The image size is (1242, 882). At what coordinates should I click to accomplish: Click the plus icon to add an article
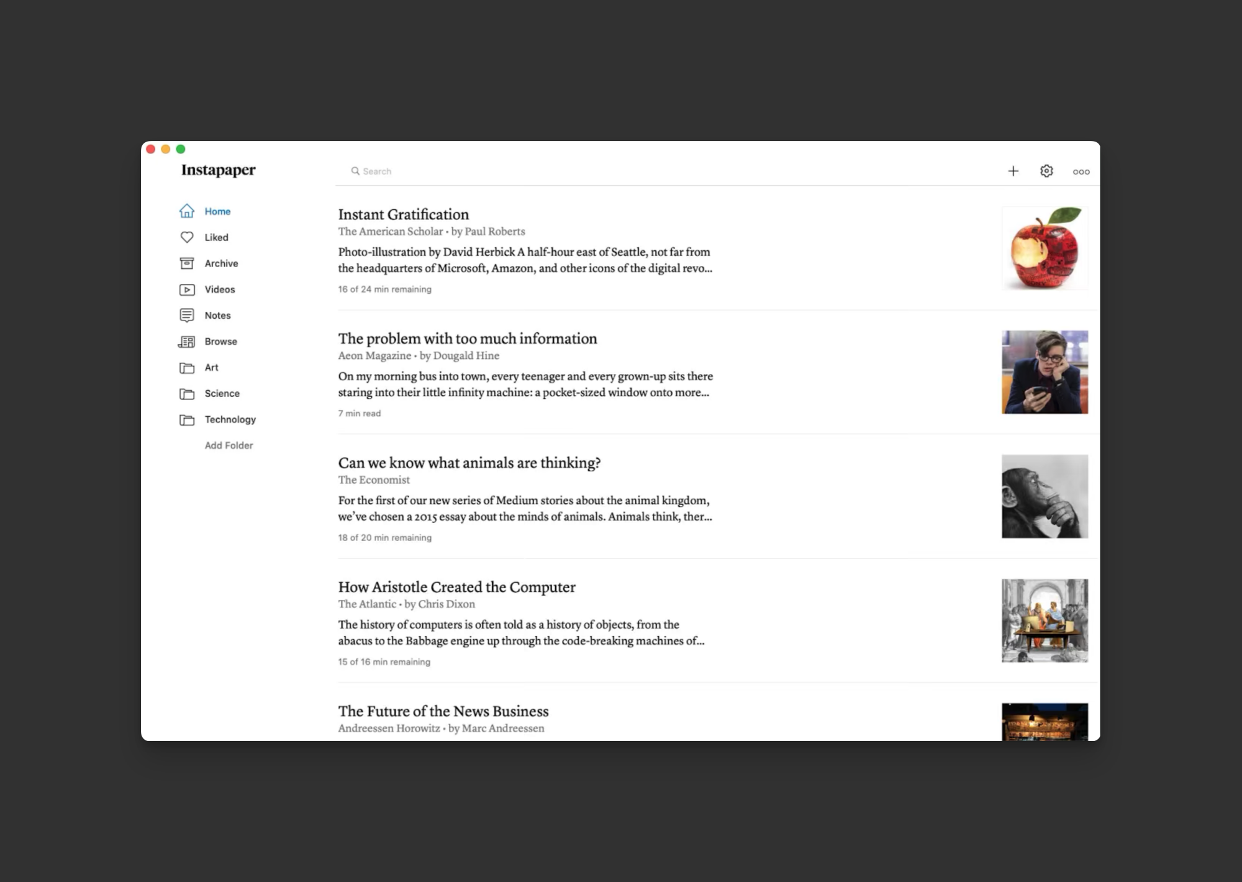[x=1013, y=171]
